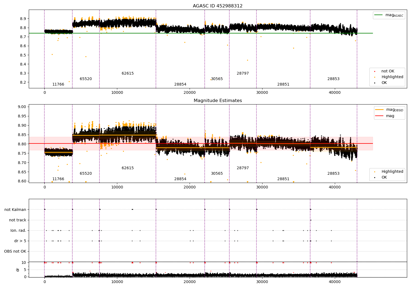
Task: Click OBSID label 62615 in top plot
Action: tap(128, 74)
